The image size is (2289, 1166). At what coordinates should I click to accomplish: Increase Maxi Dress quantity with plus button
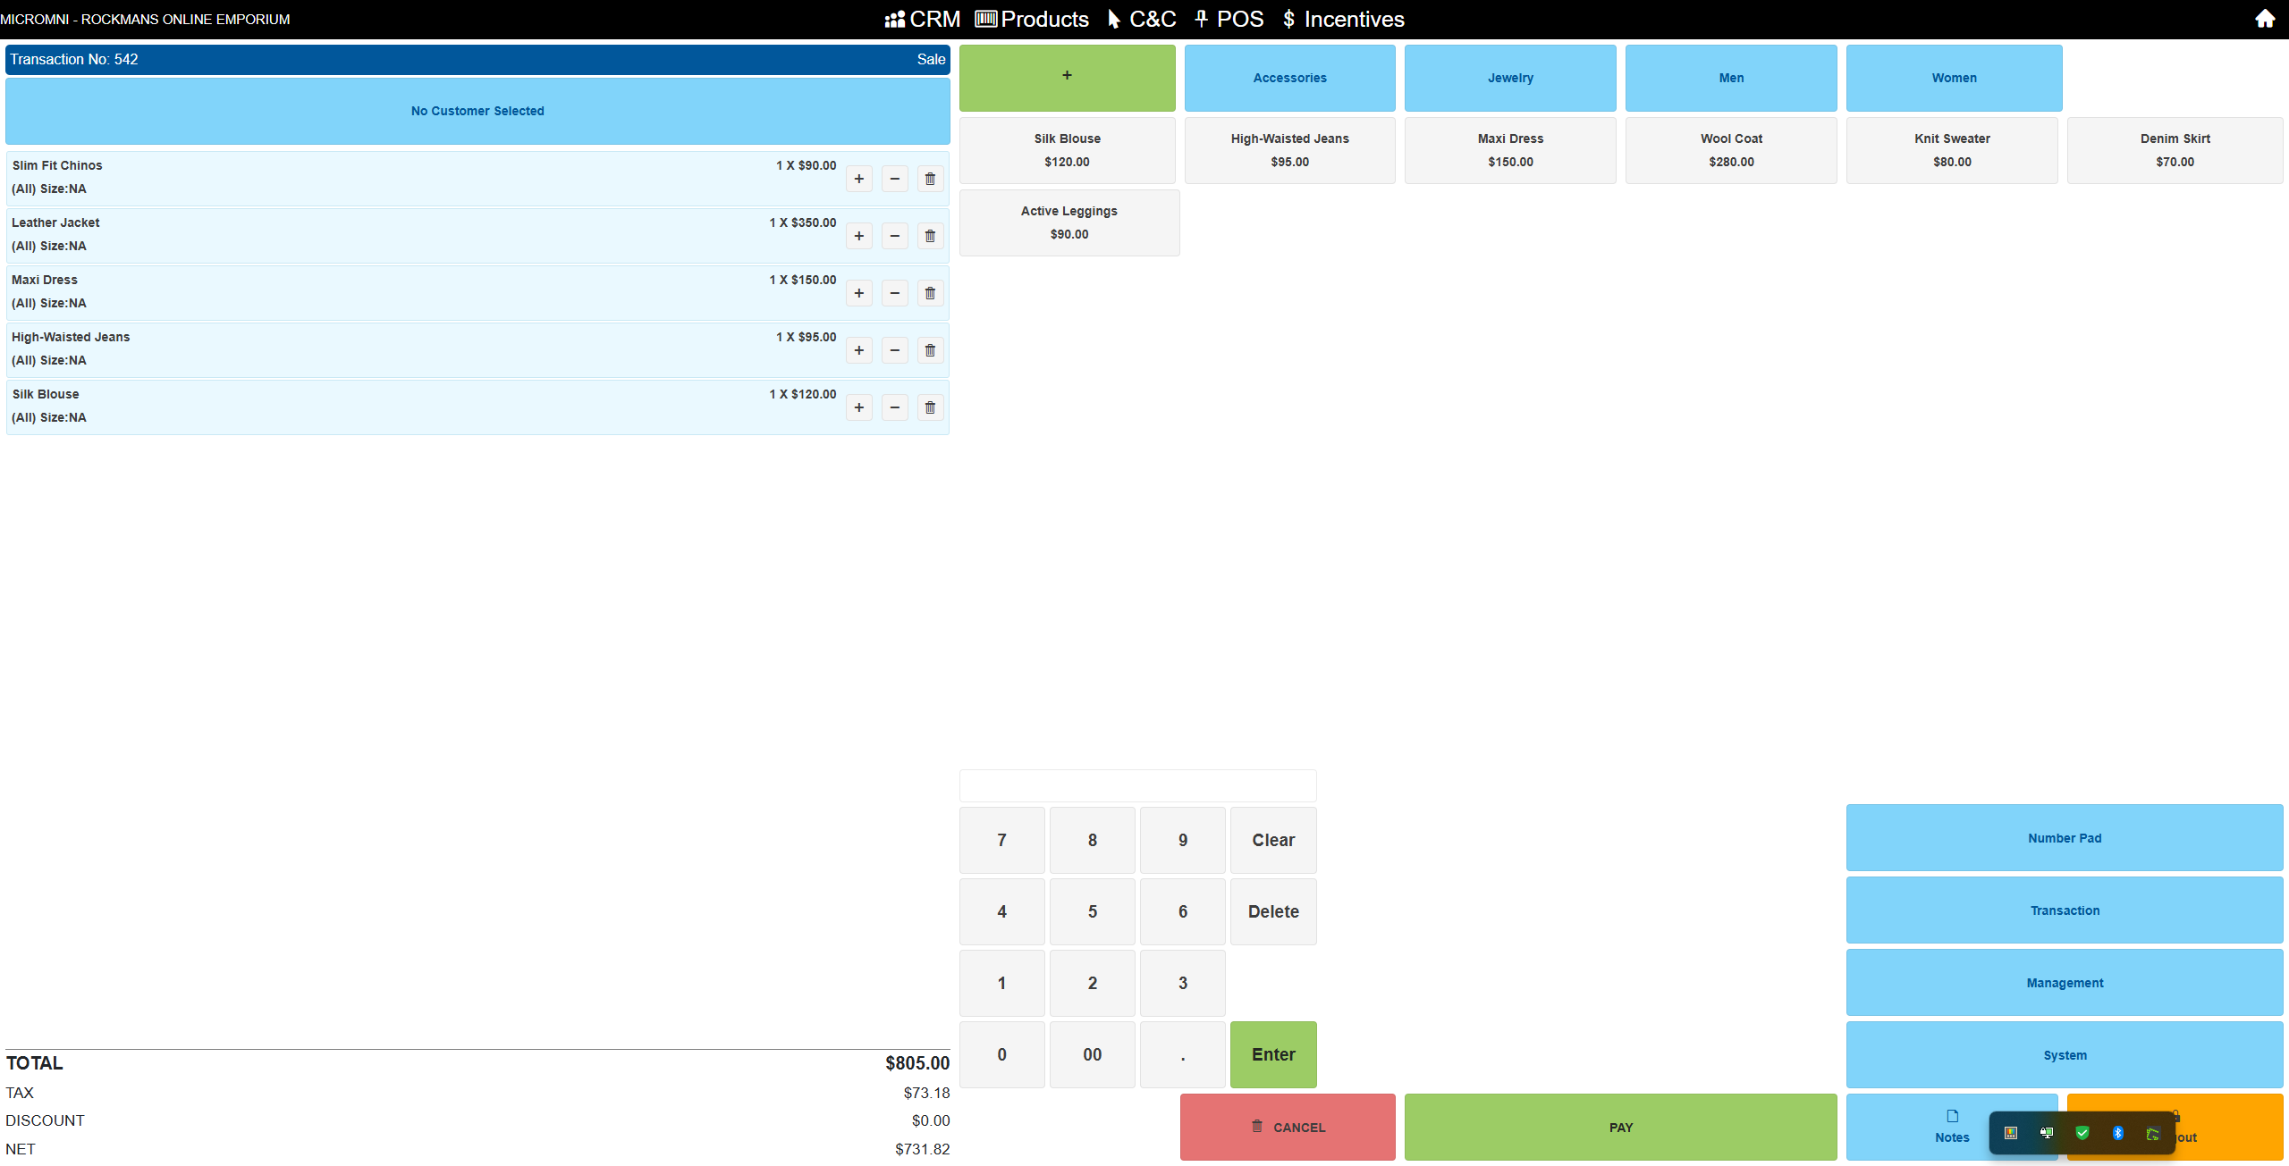[x=858, y=292]
